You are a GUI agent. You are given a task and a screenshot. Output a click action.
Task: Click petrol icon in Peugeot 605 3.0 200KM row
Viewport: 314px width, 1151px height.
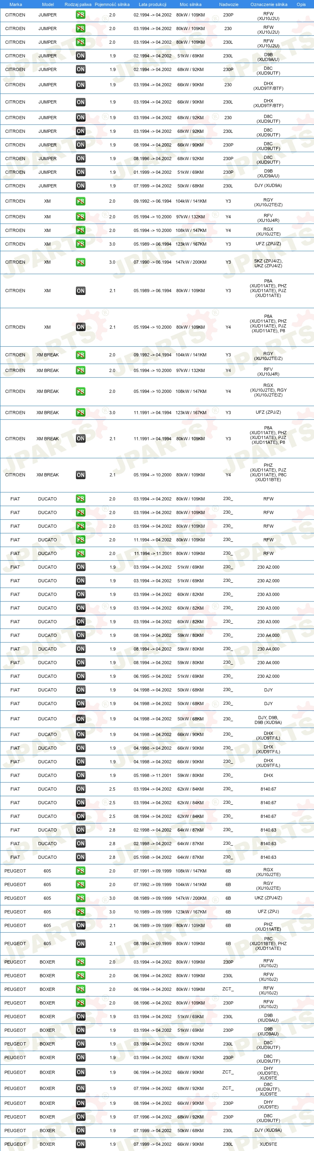(81, 898)
